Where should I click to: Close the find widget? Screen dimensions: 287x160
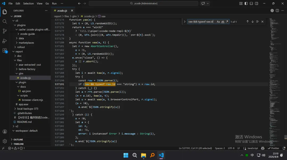(262, 22)
